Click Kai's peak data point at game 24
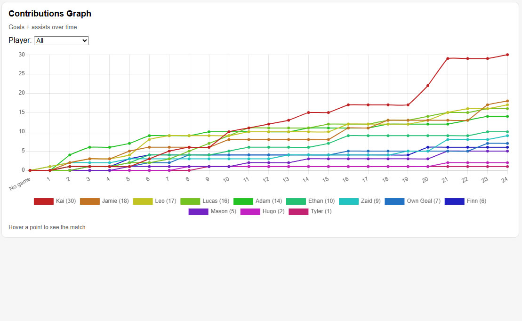522x321 pixels. coord(506,54)
